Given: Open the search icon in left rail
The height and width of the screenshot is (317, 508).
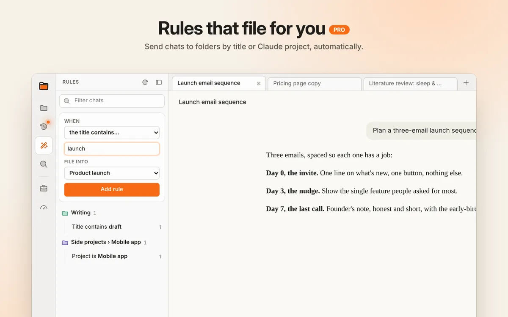Looking at the screenshot, I should pyautogui.click(x=44, y=164).
